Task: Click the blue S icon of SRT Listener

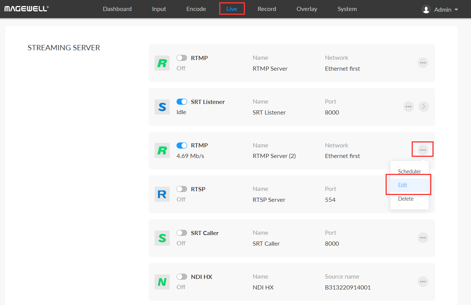Action: 162,107
